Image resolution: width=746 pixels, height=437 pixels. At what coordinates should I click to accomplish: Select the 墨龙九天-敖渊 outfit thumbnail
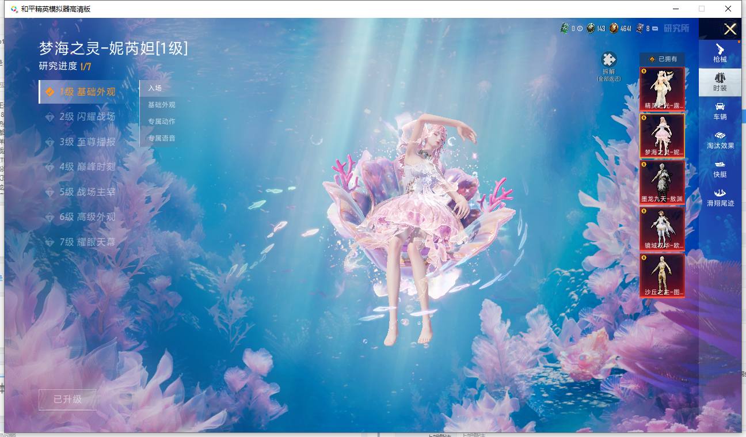point(663,182)
